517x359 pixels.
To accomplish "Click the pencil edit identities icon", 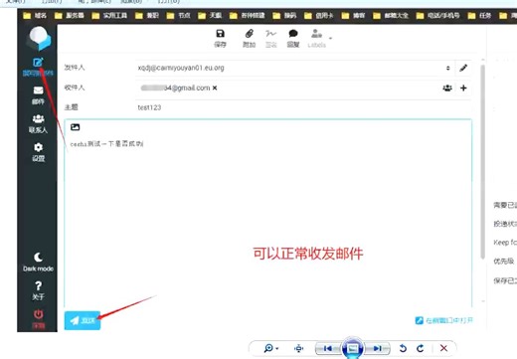I will click(x=463, y=68).
